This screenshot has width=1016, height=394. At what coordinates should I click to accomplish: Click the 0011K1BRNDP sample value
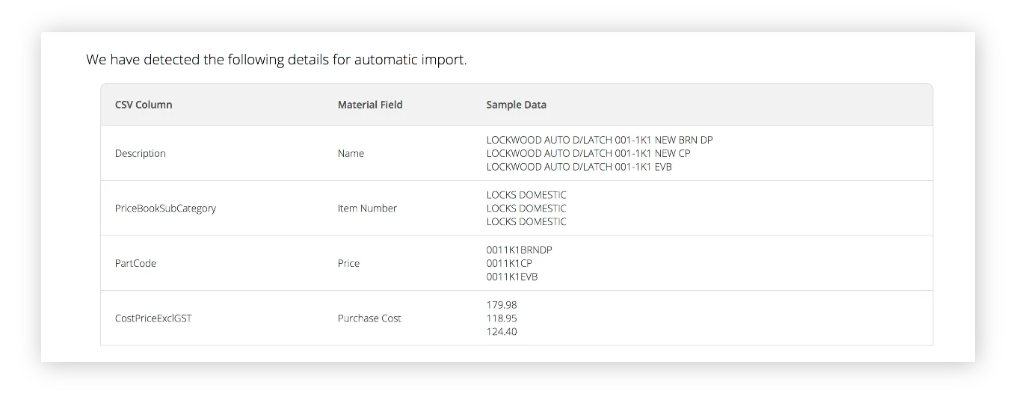(519, 250)
